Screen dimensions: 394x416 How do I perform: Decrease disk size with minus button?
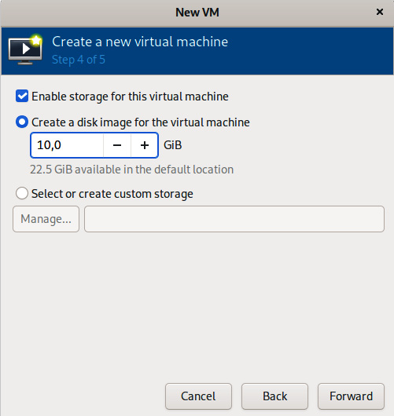click(x=117, y=145)
